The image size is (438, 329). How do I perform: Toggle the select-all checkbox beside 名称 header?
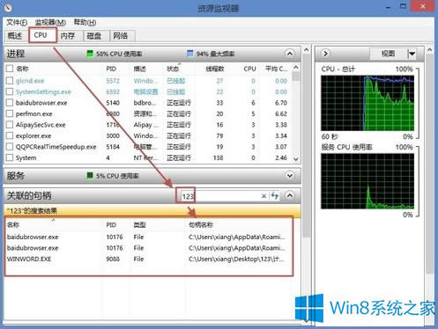(10, 69)
